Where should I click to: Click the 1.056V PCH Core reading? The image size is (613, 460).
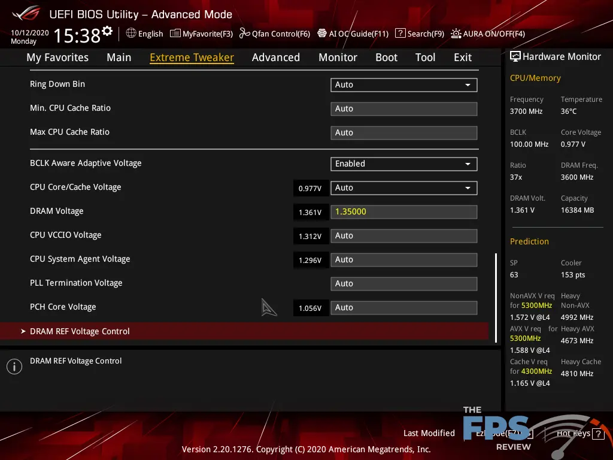coord(310,308)
